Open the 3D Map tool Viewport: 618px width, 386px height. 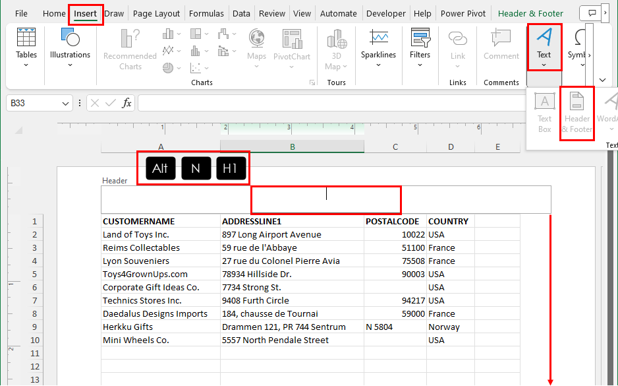pos(336,49)
